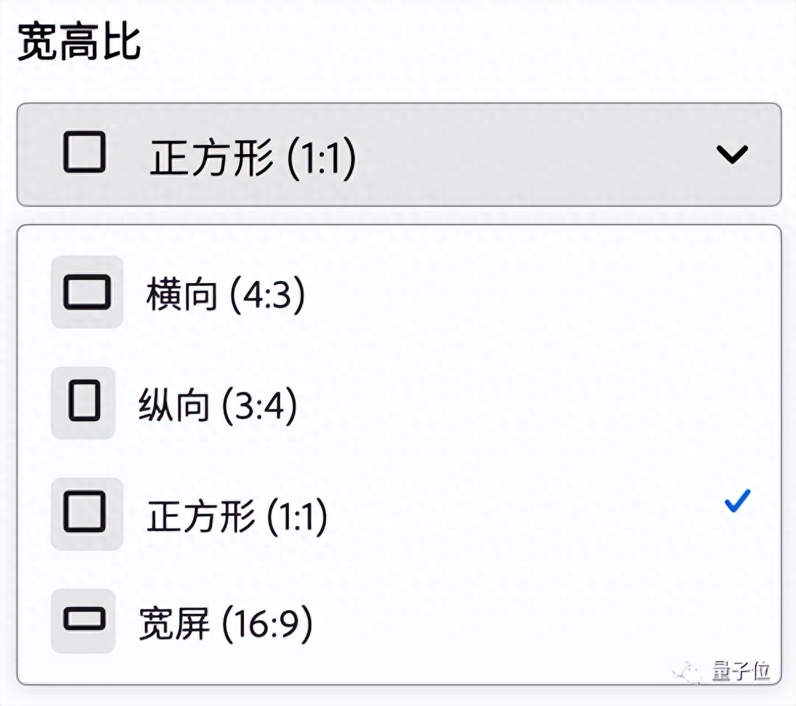Pick the currently checked square ratio option row
The image size is (796, 706).
coord(397,514)
